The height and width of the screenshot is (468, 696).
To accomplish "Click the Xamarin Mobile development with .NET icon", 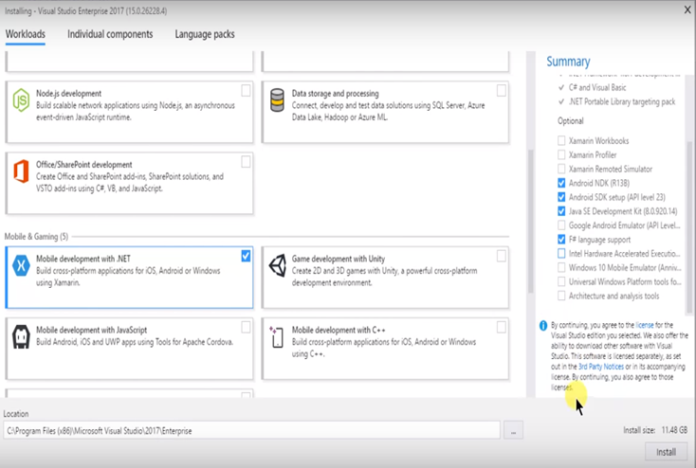I will click(x=21, y=265).
